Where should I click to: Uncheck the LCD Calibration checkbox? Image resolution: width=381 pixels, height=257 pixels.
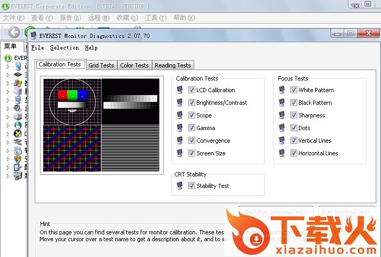192,90
